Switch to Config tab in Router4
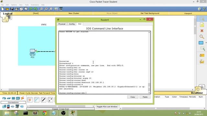This screenshot has height=116, width=207. click(72, 24)
